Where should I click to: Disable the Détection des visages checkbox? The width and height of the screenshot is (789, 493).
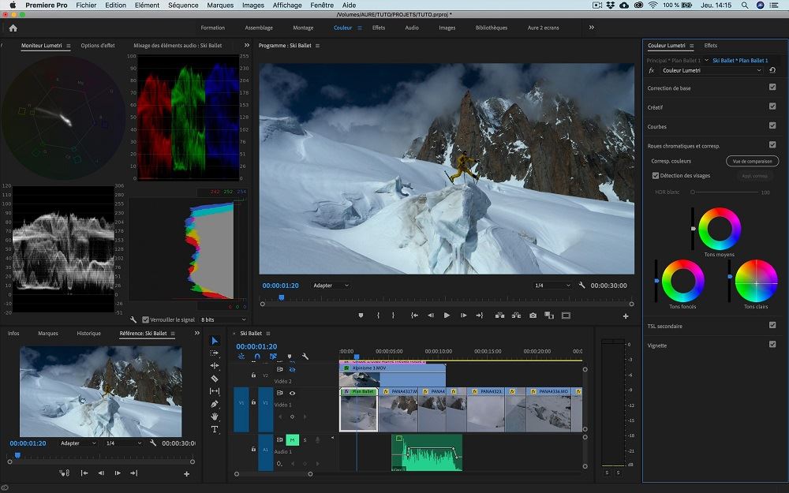coord(656,176)
